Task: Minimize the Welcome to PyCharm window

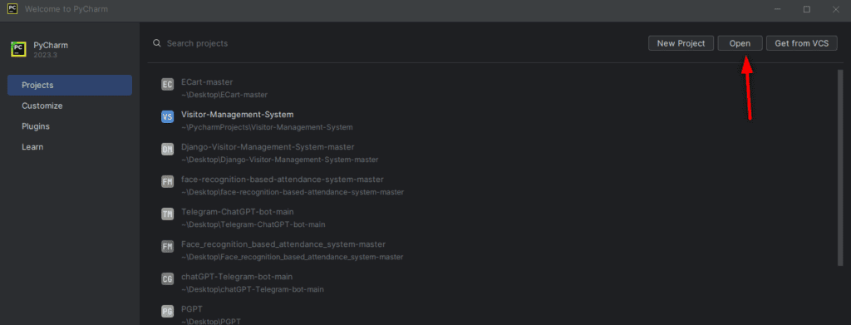Action: (778, 9)
